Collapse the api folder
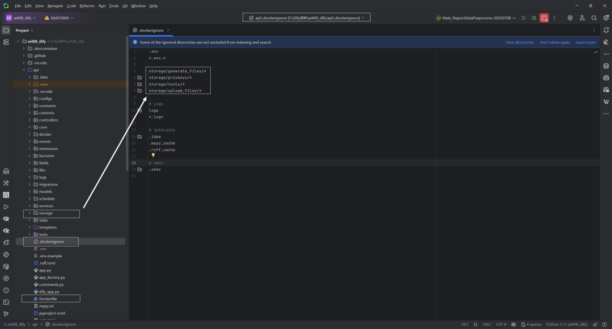 pos(24,70)
